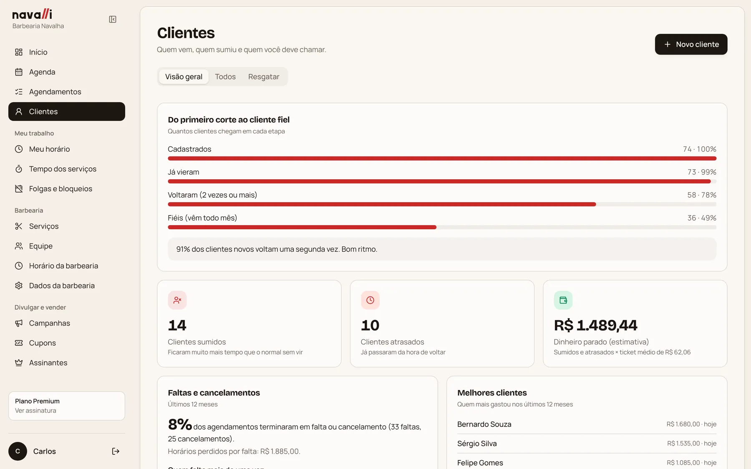Open the 10 Clientes atrasados card
Image resolution: width=751 pixels, height=469 pixels.
tap(442, 324)
